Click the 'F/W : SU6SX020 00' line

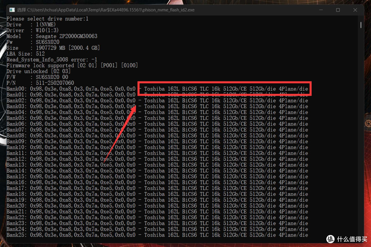37,77
